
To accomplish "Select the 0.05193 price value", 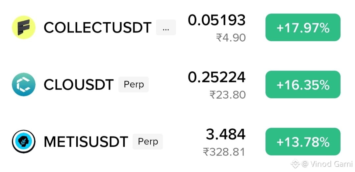I will tap(217, 20).
